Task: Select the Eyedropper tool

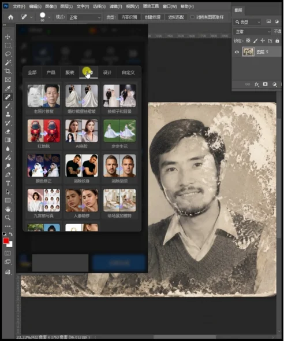Action: (8, 89)
